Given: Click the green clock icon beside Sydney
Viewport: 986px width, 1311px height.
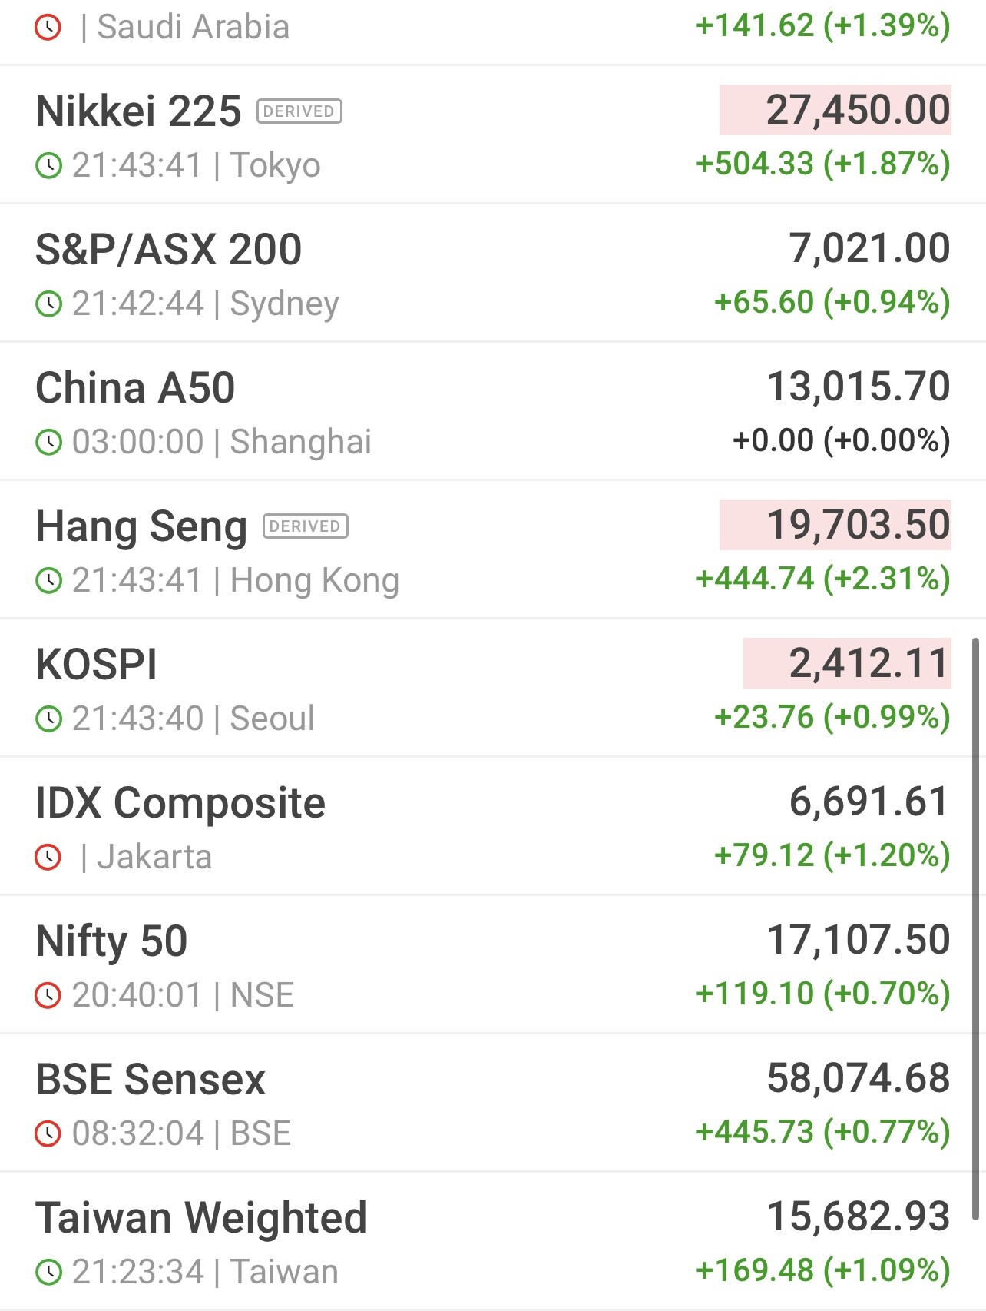Looking at the screenshot, I should click(48, 304).
